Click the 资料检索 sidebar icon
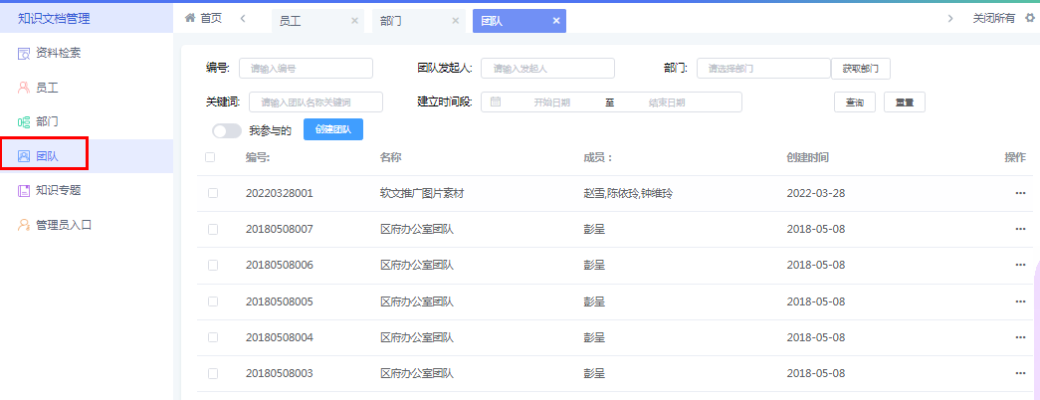This screenshot has width=1040, height=400. click(24, 53)
